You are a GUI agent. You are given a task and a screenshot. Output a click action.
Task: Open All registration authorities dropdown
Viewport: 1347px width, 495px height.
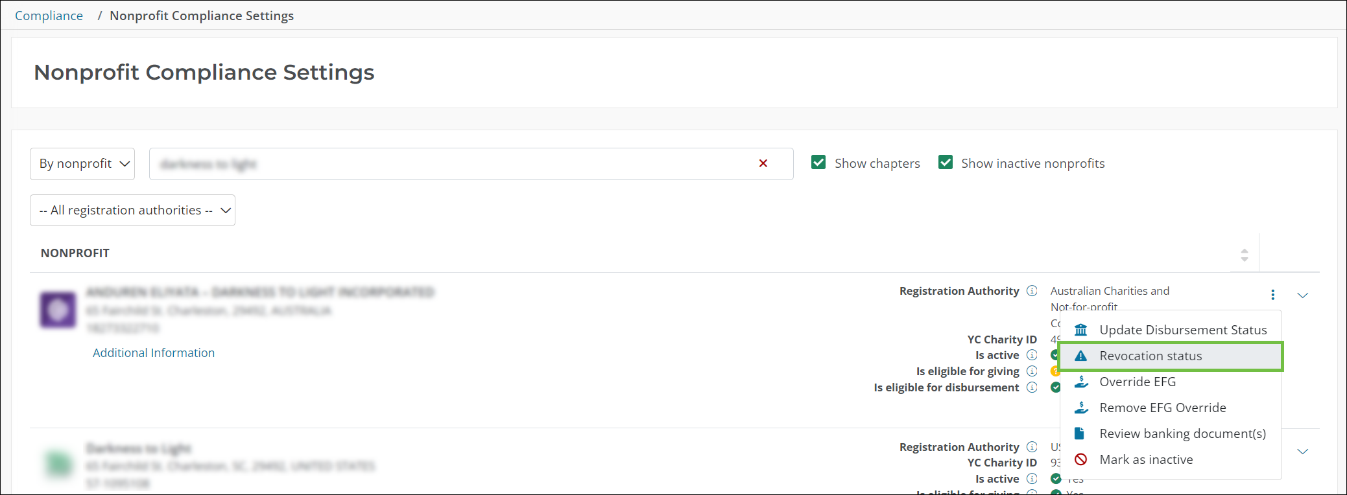point(132,211)
